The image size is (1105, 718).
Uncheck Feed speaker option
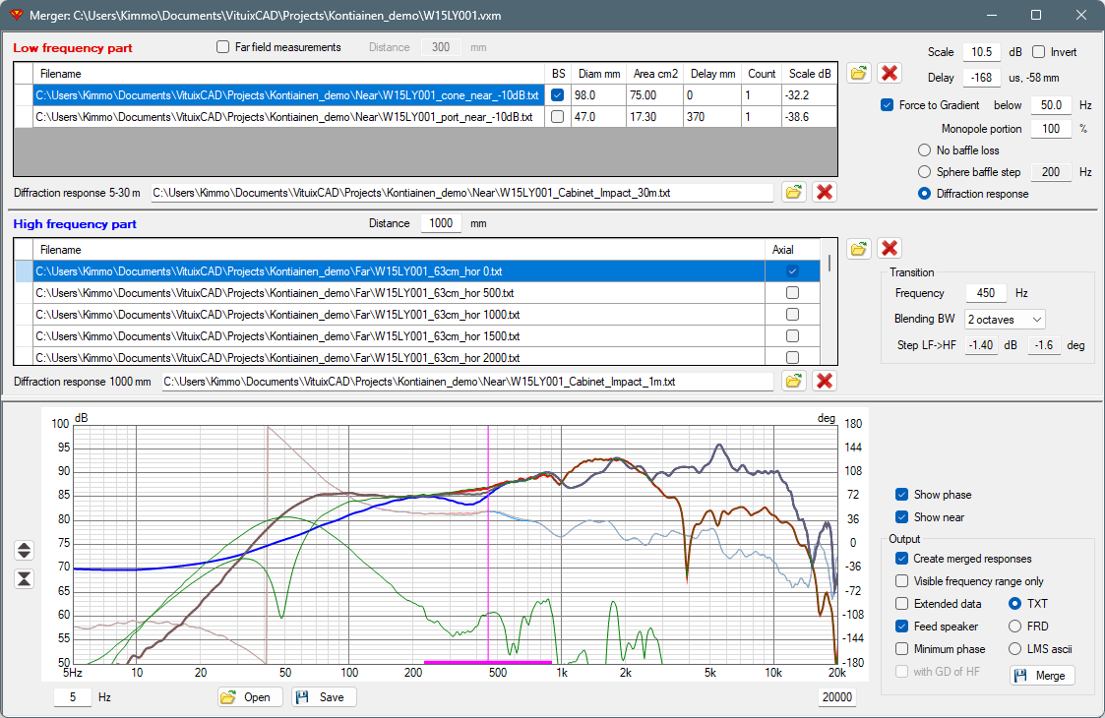click(901, 627)
